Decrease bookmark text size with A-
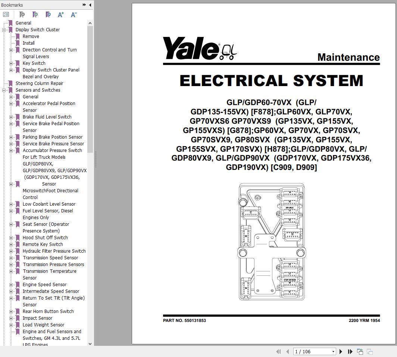 click(74, 15)
